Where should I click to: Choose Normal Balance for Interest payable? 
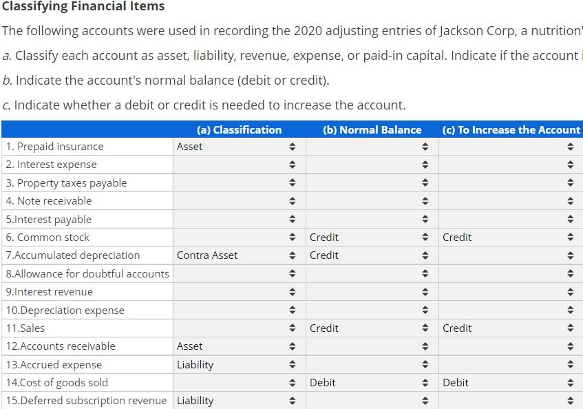(x=372, y=219)
